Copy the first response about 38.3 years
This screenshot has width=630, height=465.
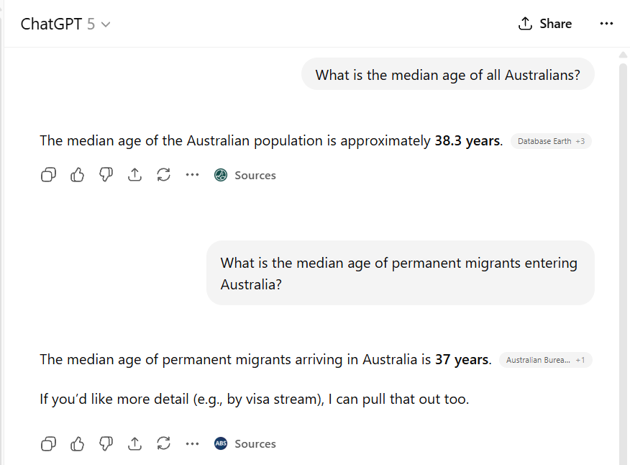[48, 175]
